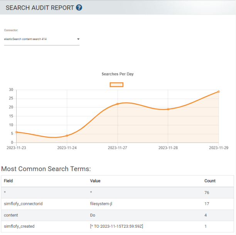Click the Searches Per Day chart title
This screenshot has width=236, height=235.
pyautogui.click(x=118, y=74)
